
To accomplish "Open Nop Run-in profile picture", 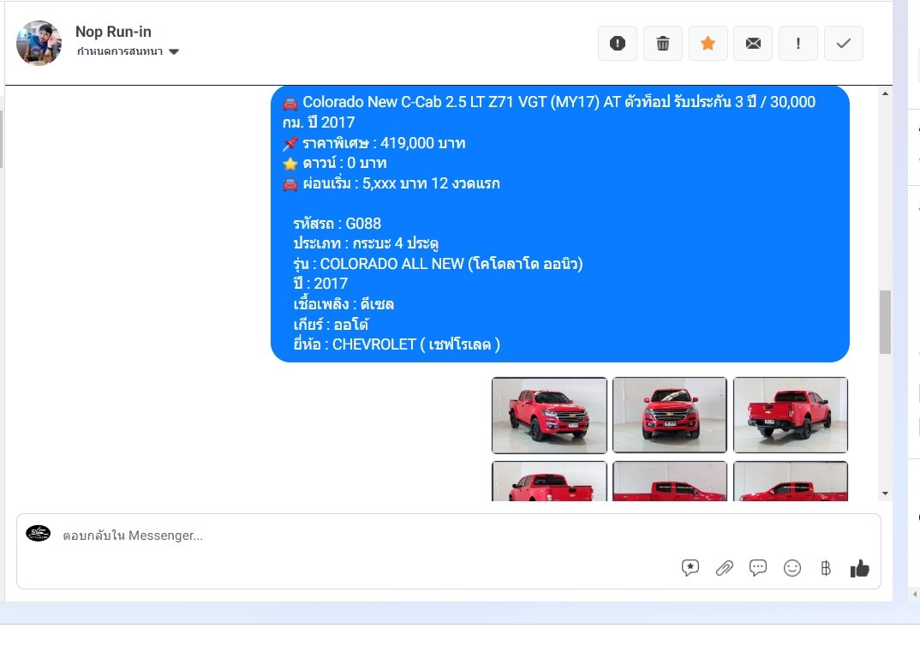I will tap(39, 43).
